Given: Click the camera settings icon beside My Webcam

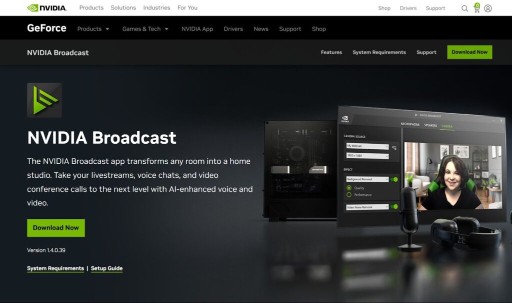Looking at the screenshot, I should pyautogui.click(x=394, y=147).
